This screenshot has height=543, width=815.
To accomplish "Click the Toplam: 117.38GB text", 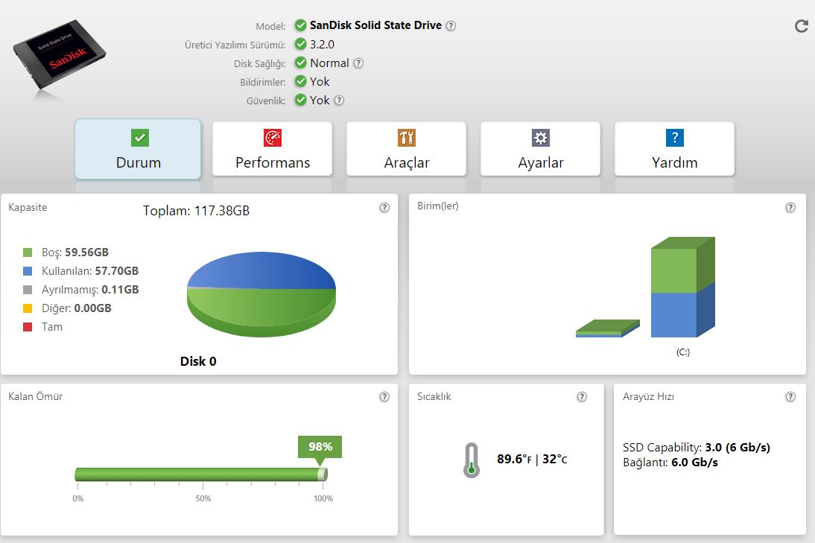I will point(197,211).
